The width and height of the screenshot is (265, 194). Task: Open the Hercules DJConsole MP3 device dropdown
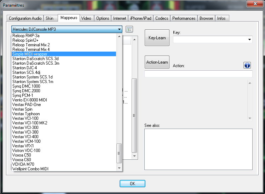(67, 29)
